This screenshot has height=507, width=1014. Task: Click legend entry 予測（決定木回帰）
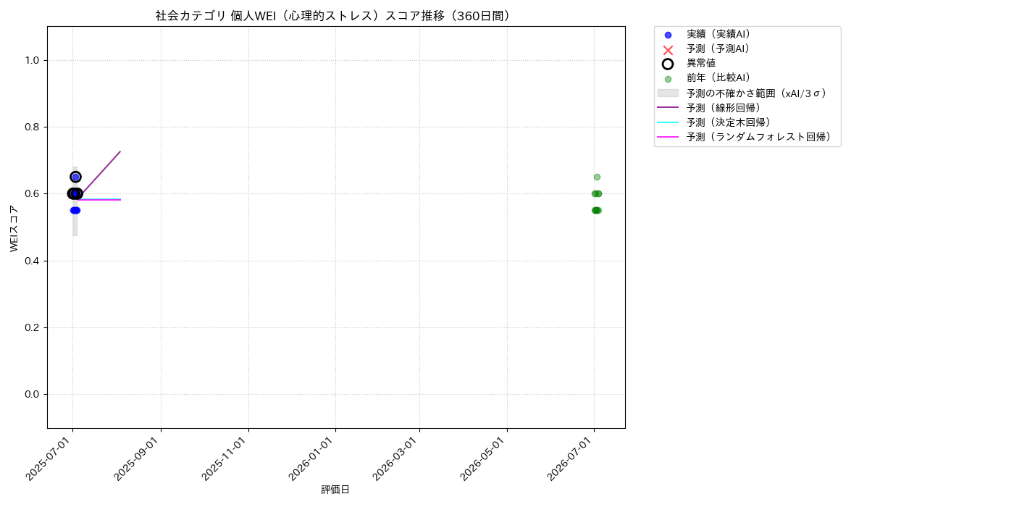click(729, 122)
